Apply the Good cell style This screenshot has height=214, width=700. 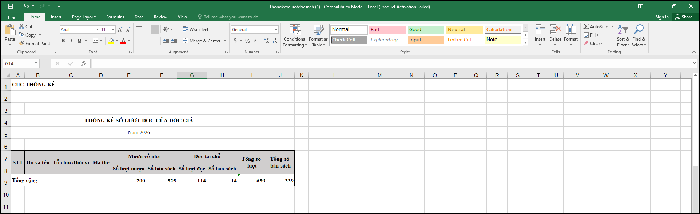pos(426,30)
